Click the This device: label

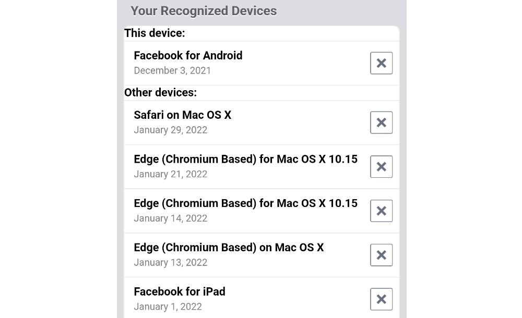(x=155, y=33)
